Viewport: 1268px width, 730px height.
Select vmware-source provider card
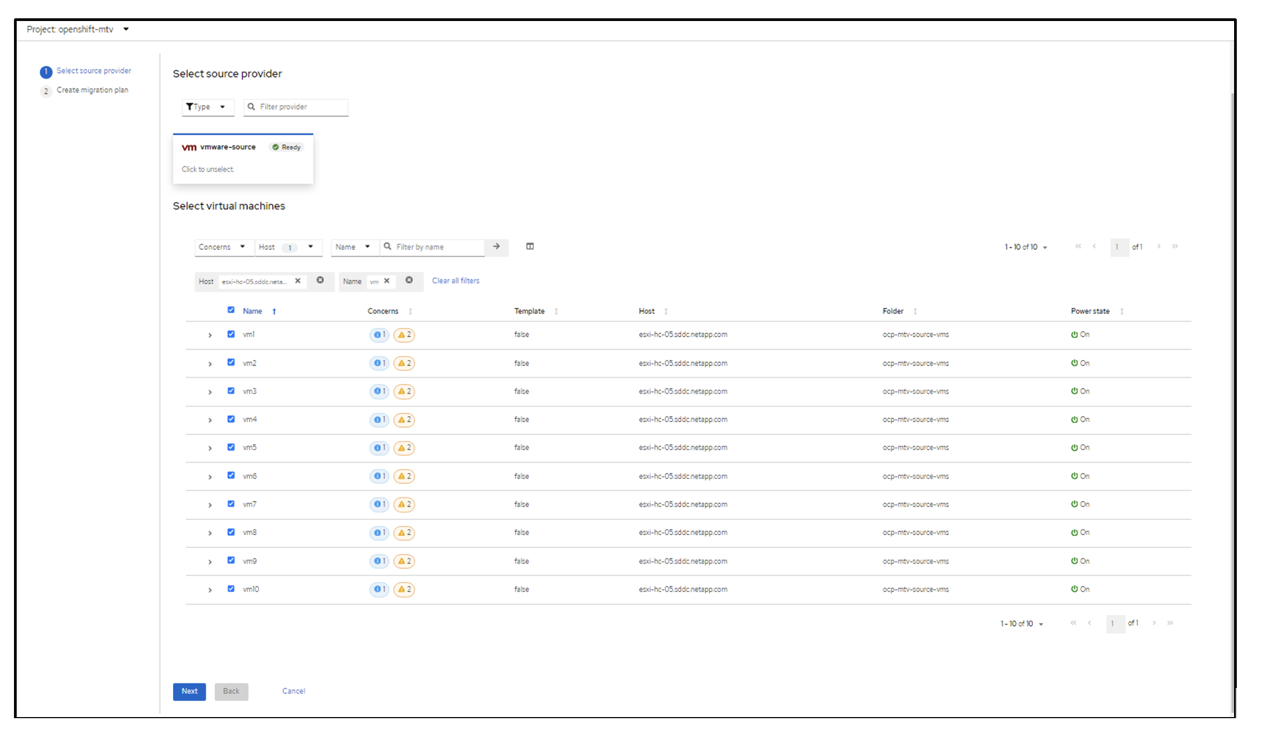[x=243, y=157]
